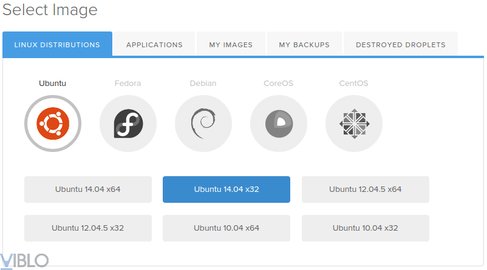Pick Ubuntu 10.04 x32 version
The width and height of the screenshot is (487, 270).
point(366,228)
